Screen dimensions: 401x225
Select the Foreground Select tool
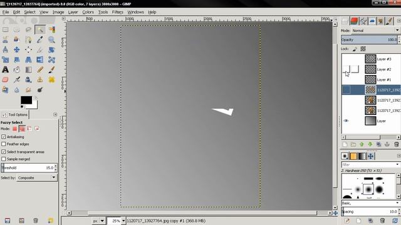[17, 40]
